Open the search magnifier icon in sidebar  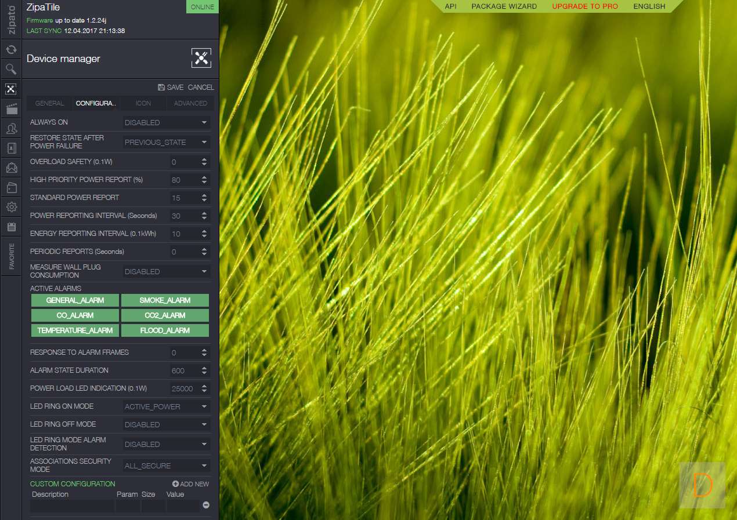click(x=11, y=70)
